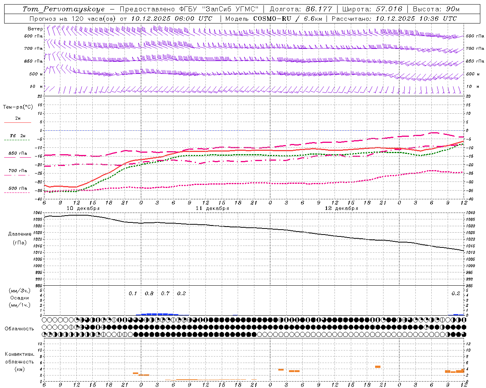Click the Модель COSMO-RU / 6.6км label

(273, 19)
